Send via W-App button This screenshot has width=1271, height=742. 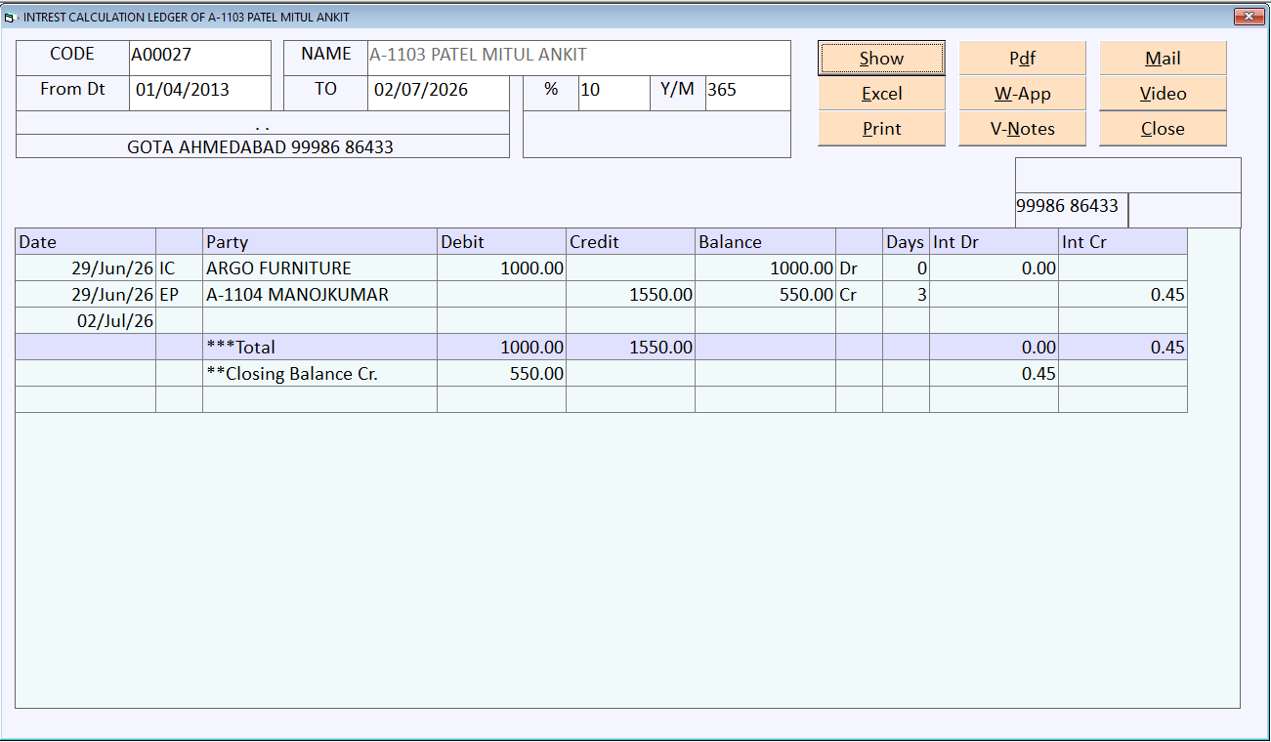click(1022, 94)
